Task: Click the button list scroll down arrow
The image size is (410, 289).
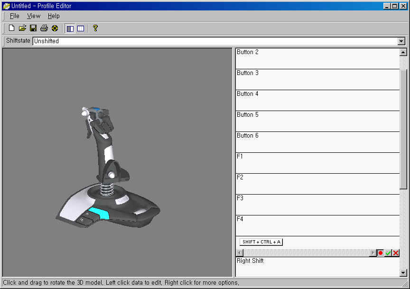Action: (x=403, y=273)
